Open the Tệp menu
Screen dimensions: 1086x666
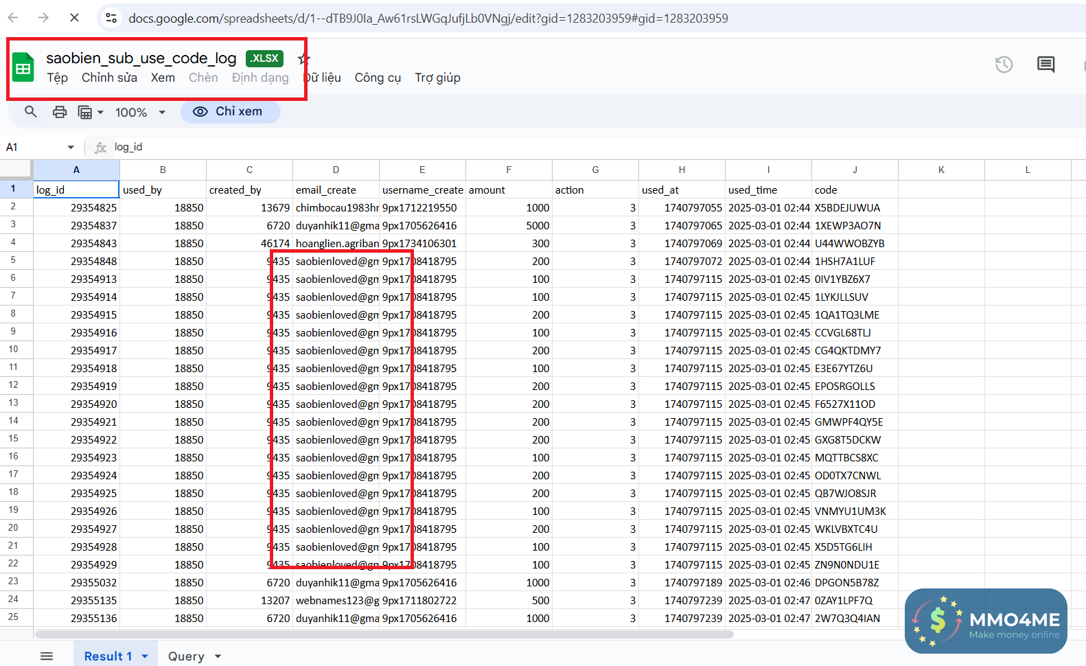coord(57,78)
